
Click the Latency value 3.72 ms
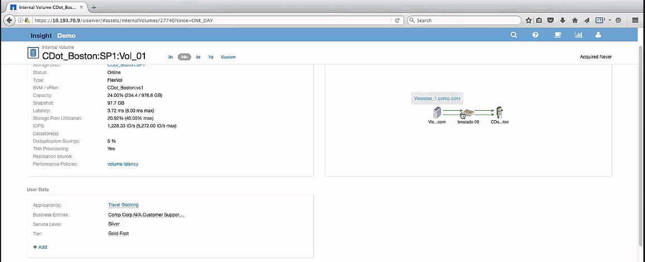pos(131,111)
